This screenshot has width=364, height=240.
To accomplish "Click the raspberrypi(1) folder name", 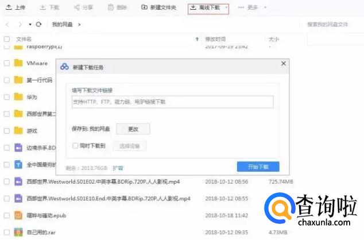I will pos(44,47).
